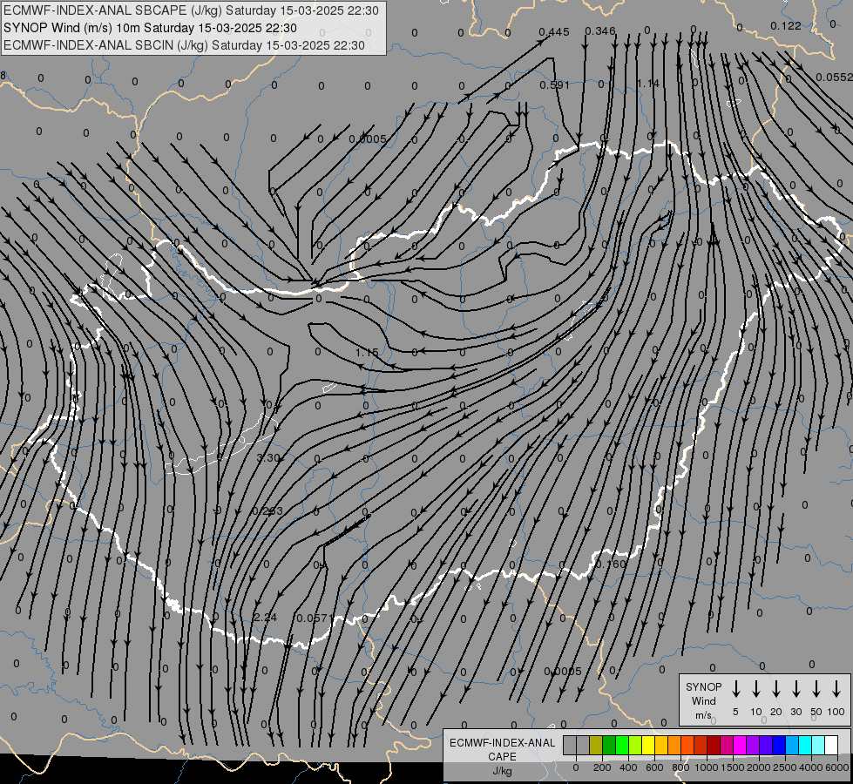Select the dark red CAPE legend swatch

click(714, 745)
